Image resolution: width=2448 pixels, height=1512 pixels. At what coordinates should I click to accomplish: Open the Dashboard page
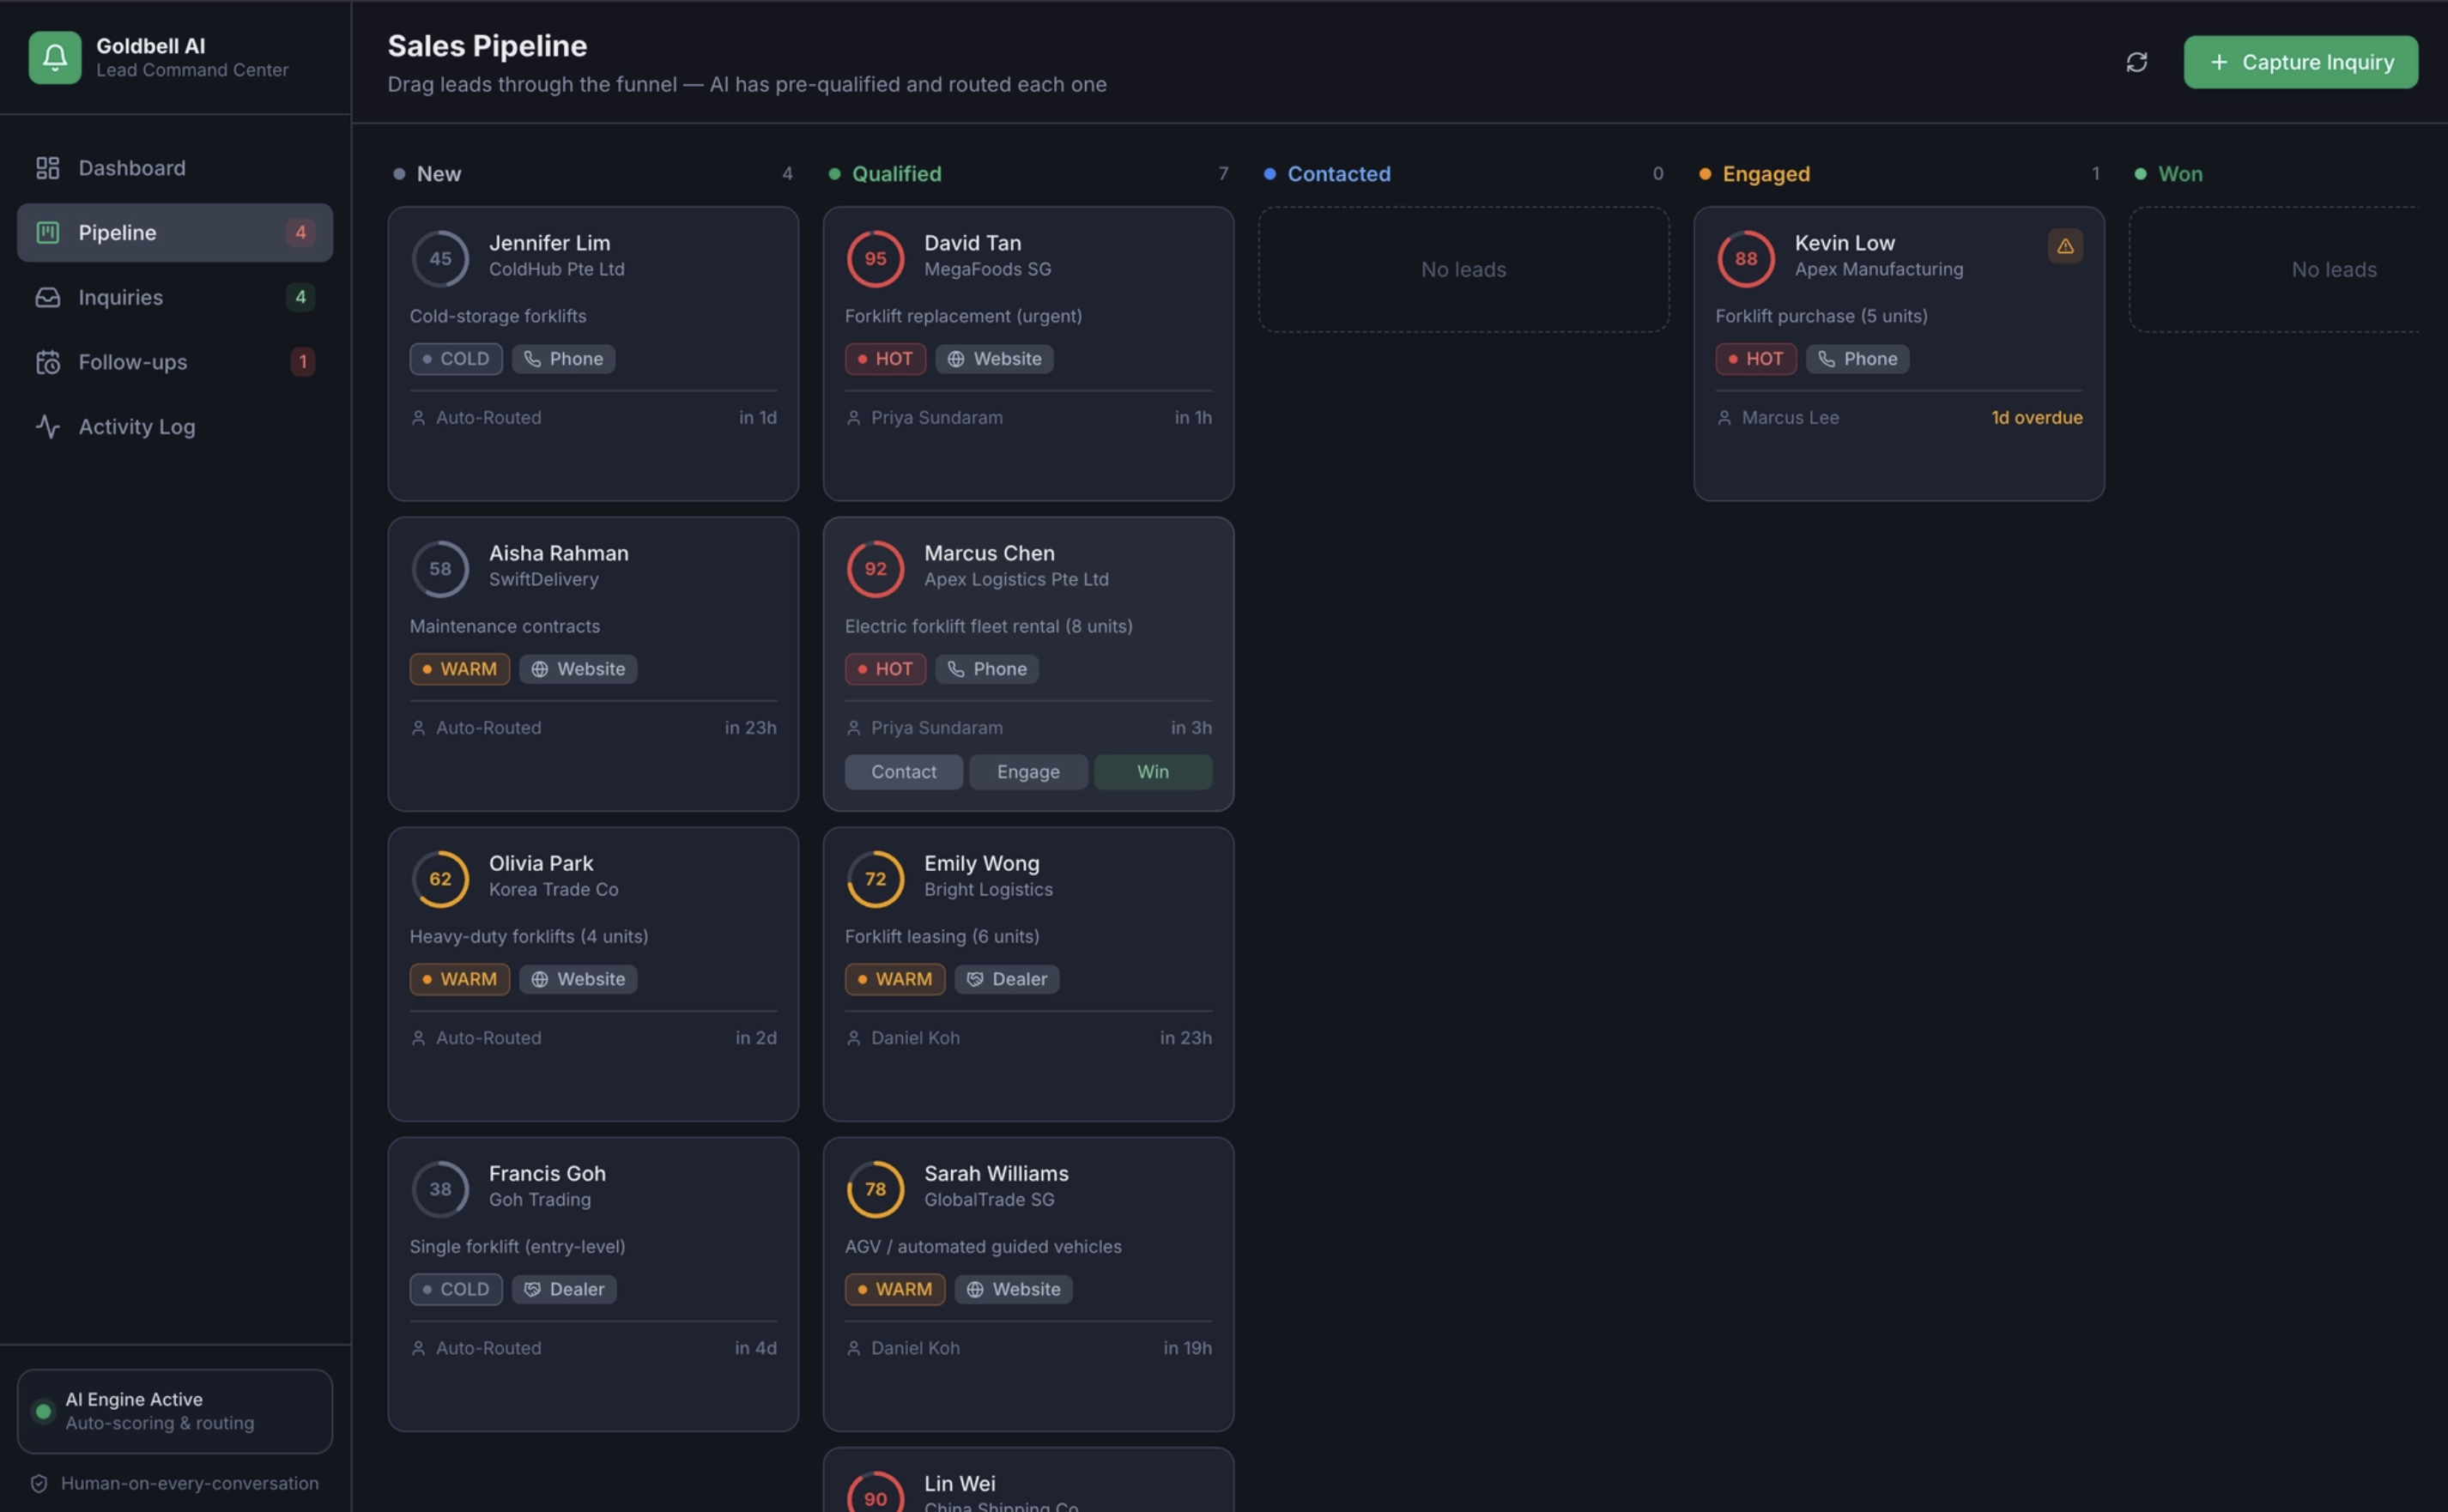pos(175,168)
